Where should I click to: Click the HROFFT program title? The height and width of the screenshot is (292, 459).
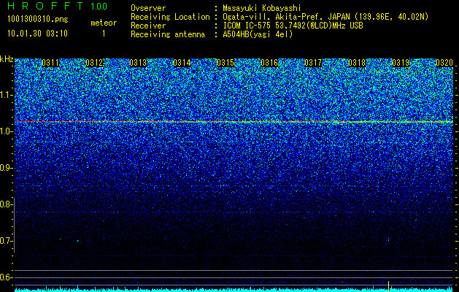pyautogui.click(x=45, y=6)
